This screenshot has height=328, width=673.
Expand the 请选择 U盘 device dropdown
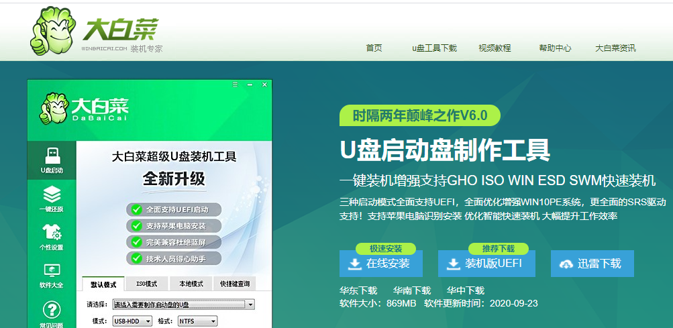click(250, 305)
